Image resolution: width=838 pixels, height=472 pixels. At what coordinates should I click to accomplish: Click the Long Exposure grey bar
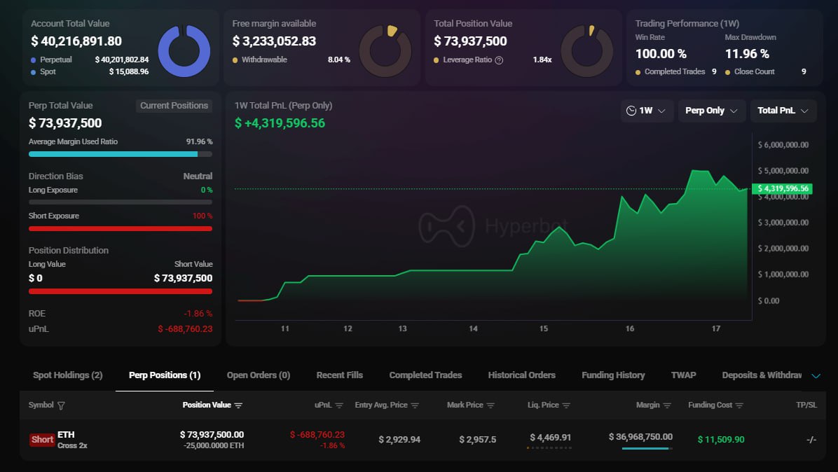121,202
